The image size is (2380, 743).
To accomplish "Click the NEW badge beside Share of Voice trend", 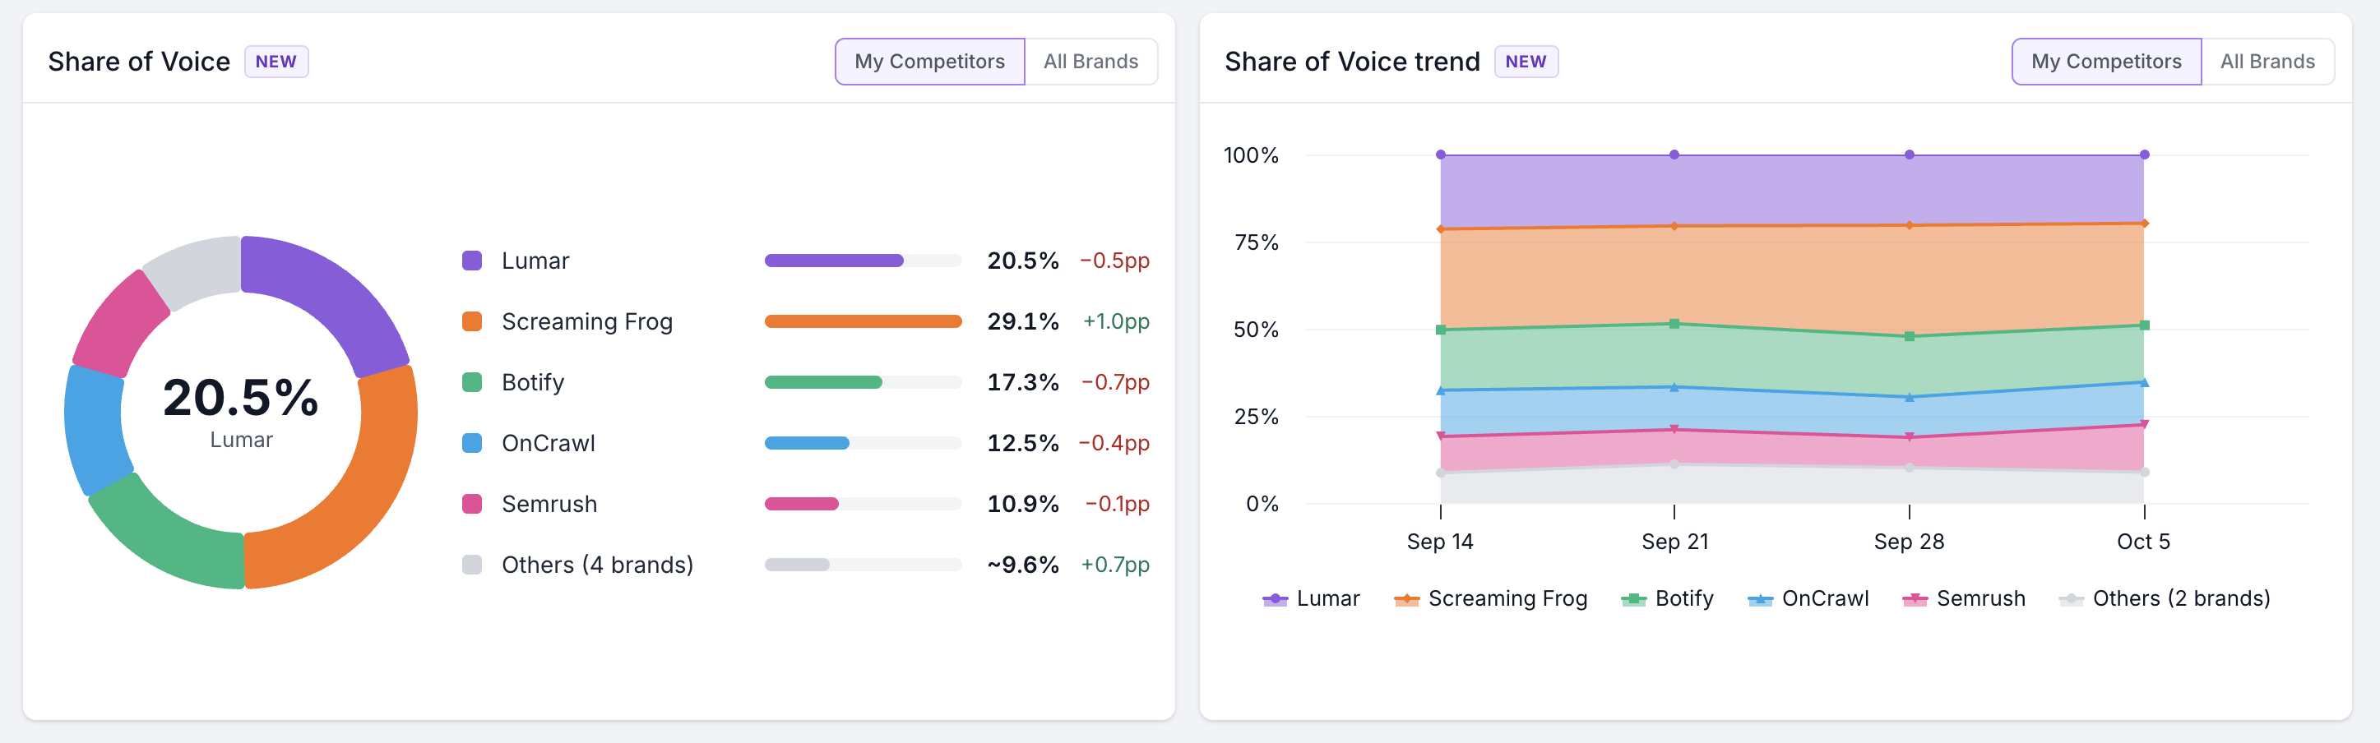I will (1526, 62).
